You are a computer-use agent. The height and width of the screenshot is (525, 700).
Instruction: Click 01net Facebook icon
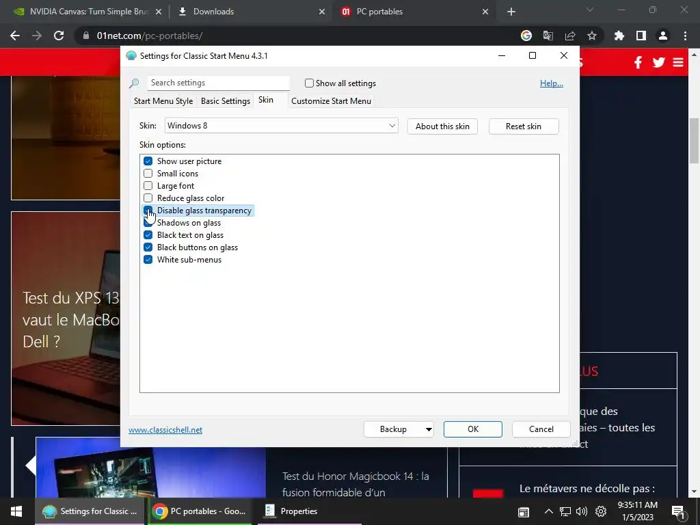638,62
